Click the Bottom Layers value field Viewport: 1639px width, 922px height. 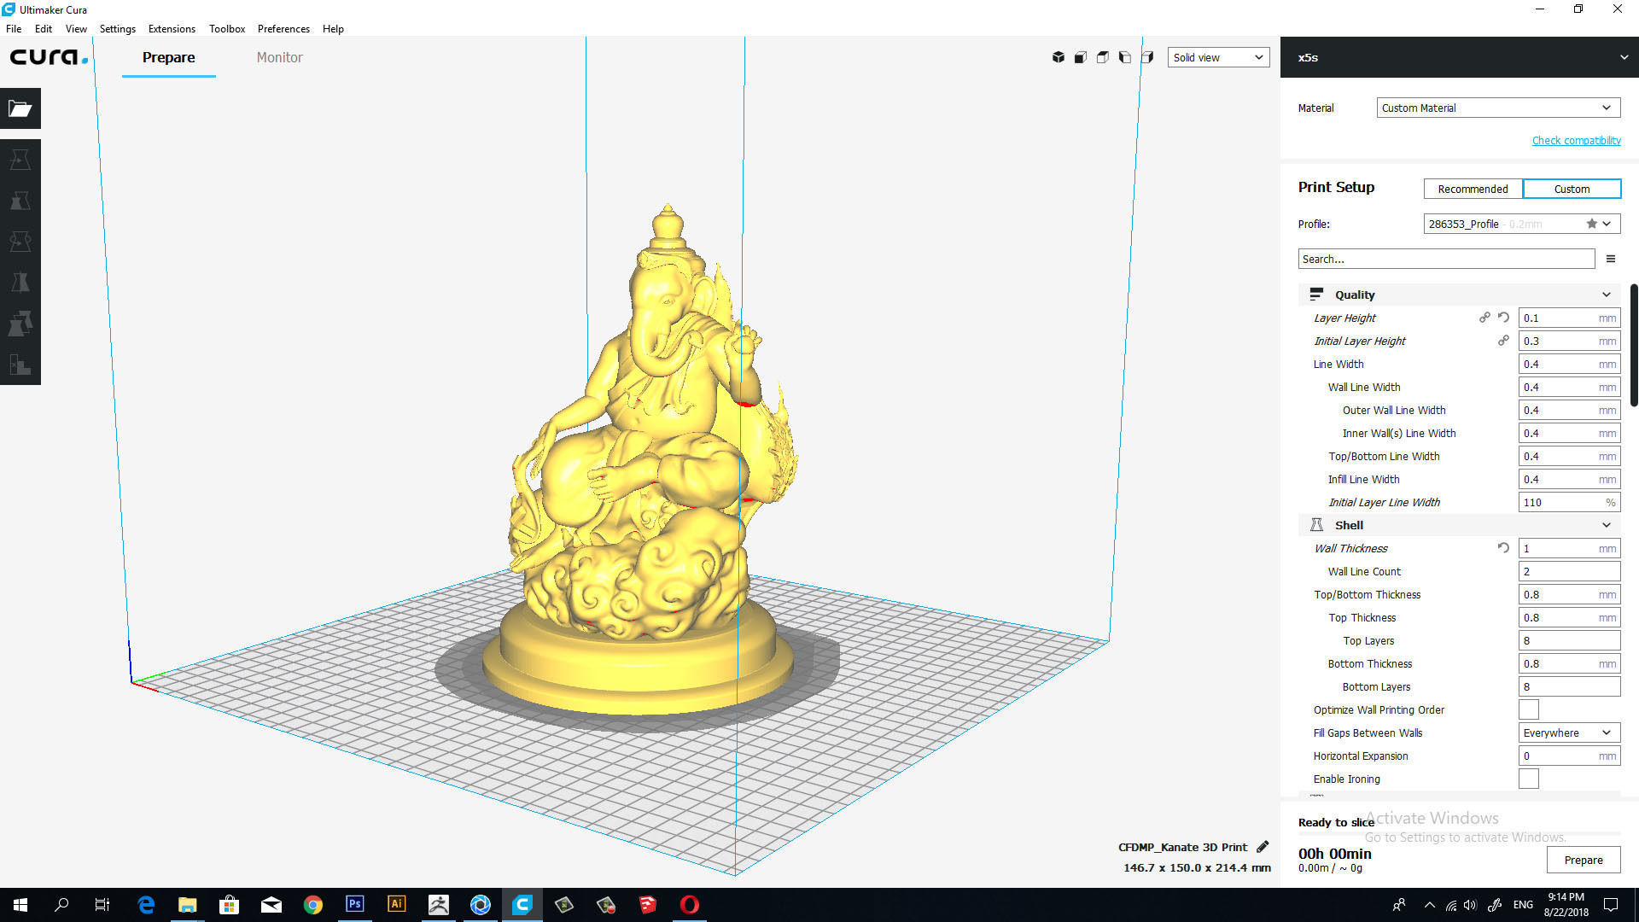[1569, 686]
